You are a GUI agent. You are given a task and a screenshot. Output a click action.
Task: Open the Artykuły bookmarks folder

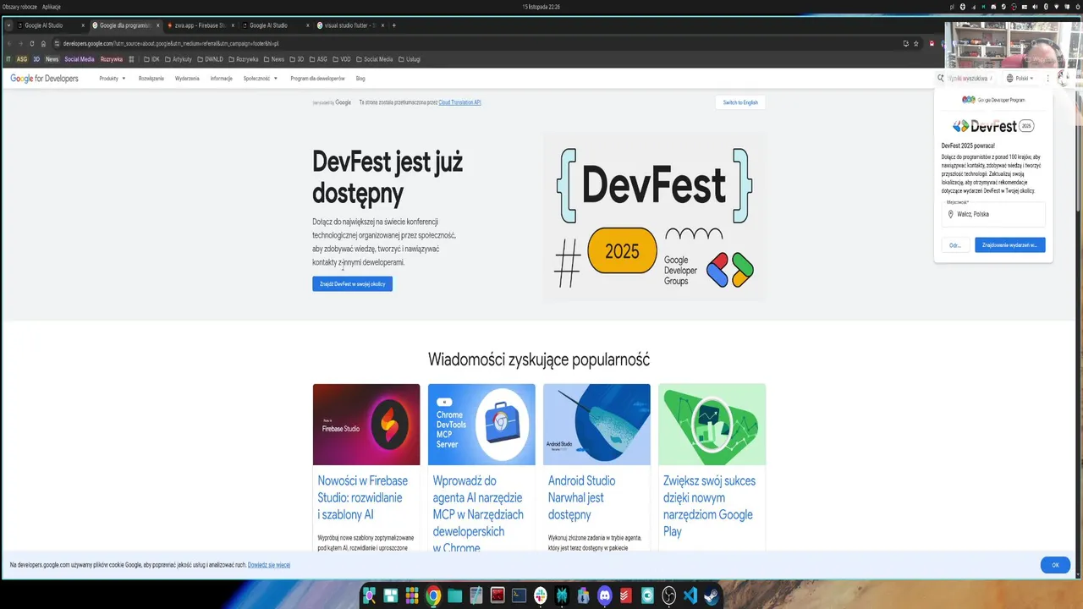179,59
